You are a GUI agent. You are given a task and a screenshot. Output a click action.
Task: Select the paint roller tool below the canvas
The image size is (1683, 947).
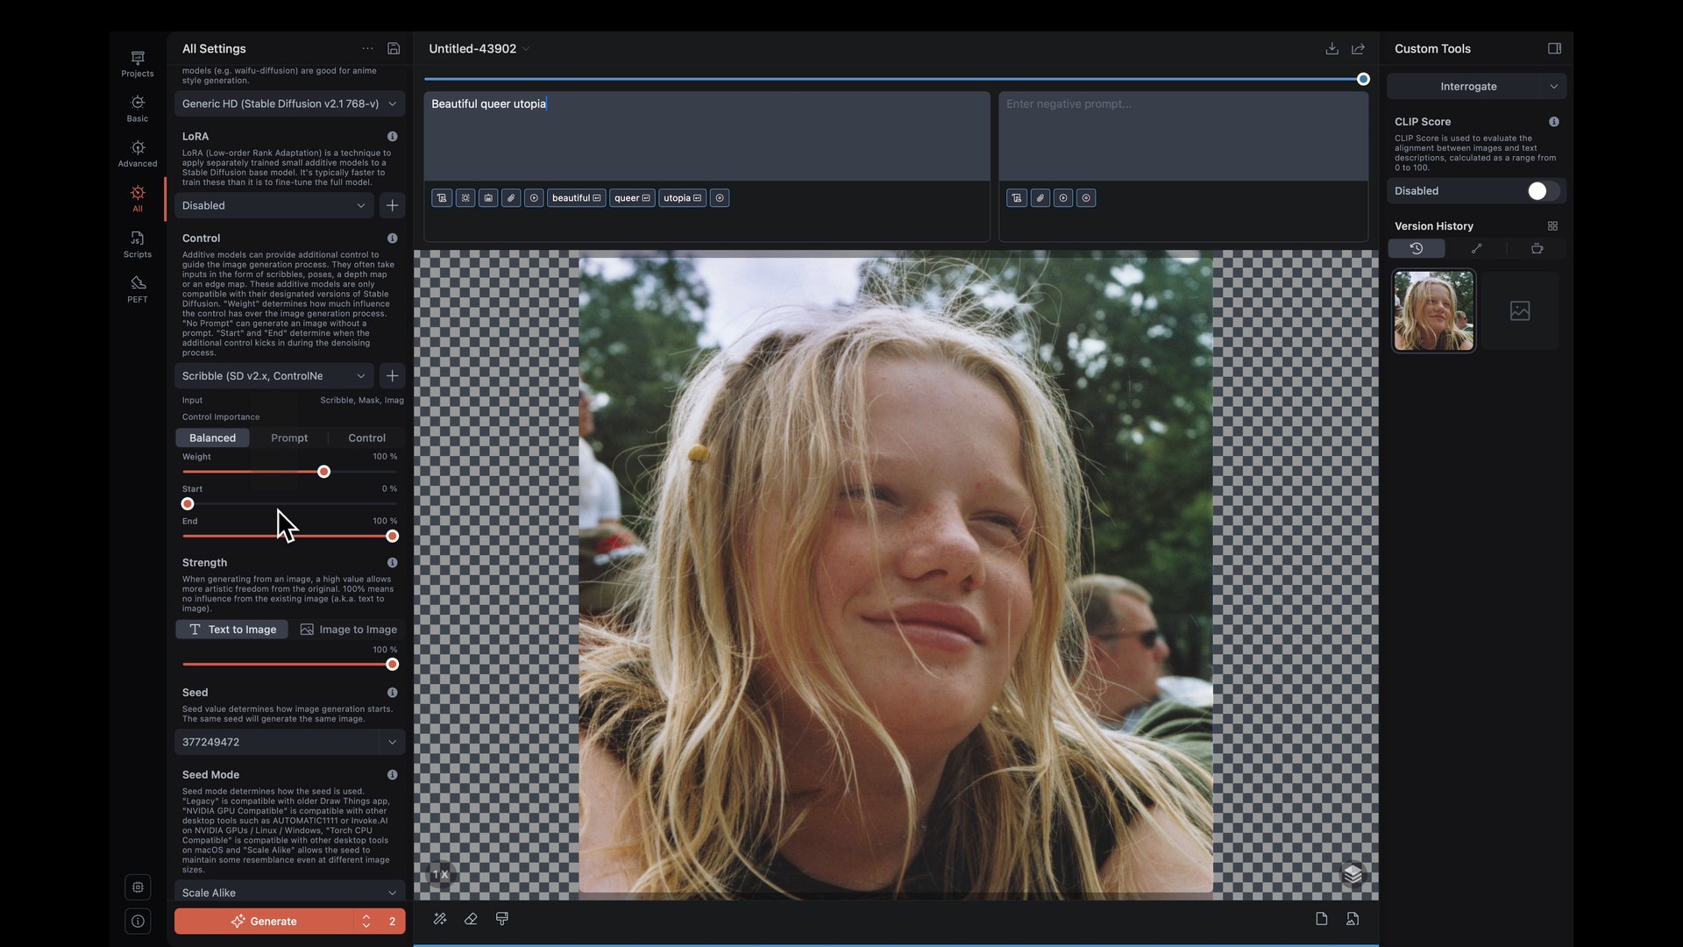pos(502,919)
